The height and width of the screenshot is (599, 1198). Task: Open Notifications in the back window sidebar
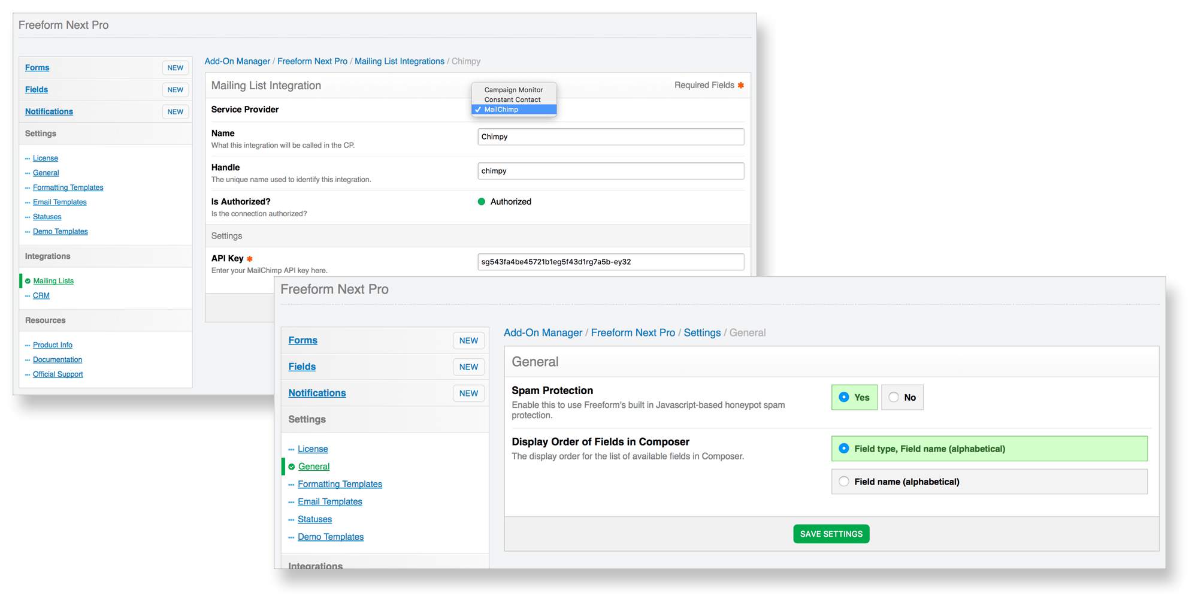(49, 111)
